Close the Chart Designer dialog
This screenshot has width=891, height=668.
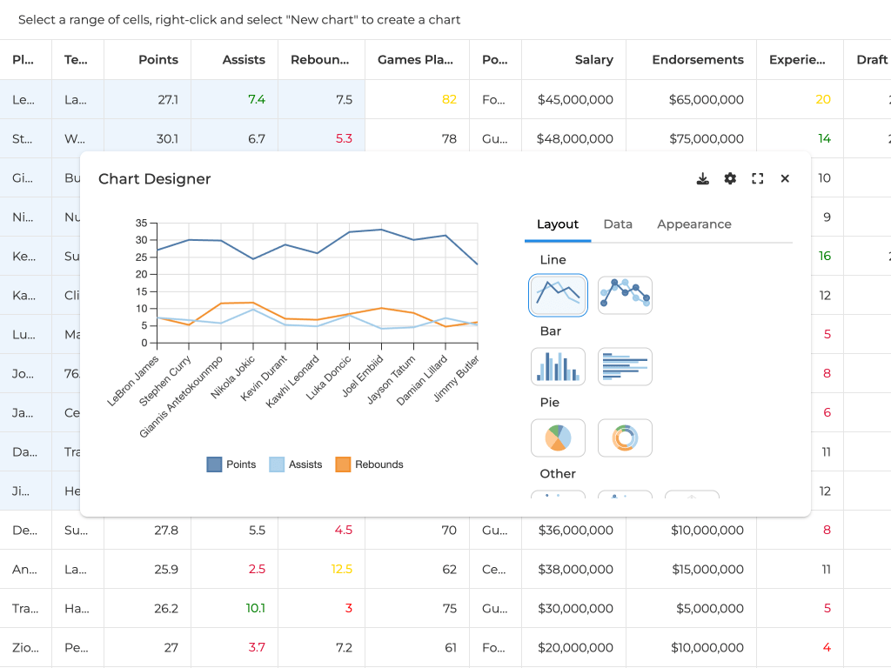(785, 178)
